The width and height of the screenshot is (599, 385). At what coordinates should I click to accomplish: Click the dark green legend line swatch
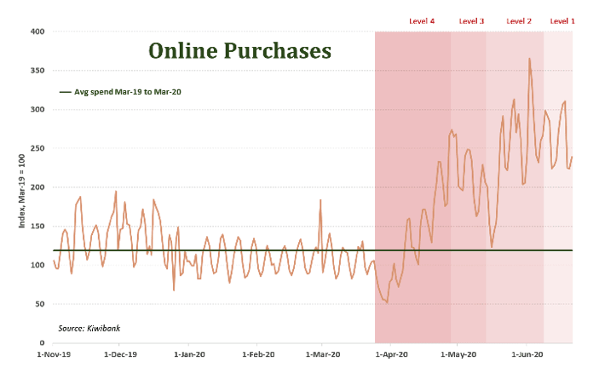(65, 91)
